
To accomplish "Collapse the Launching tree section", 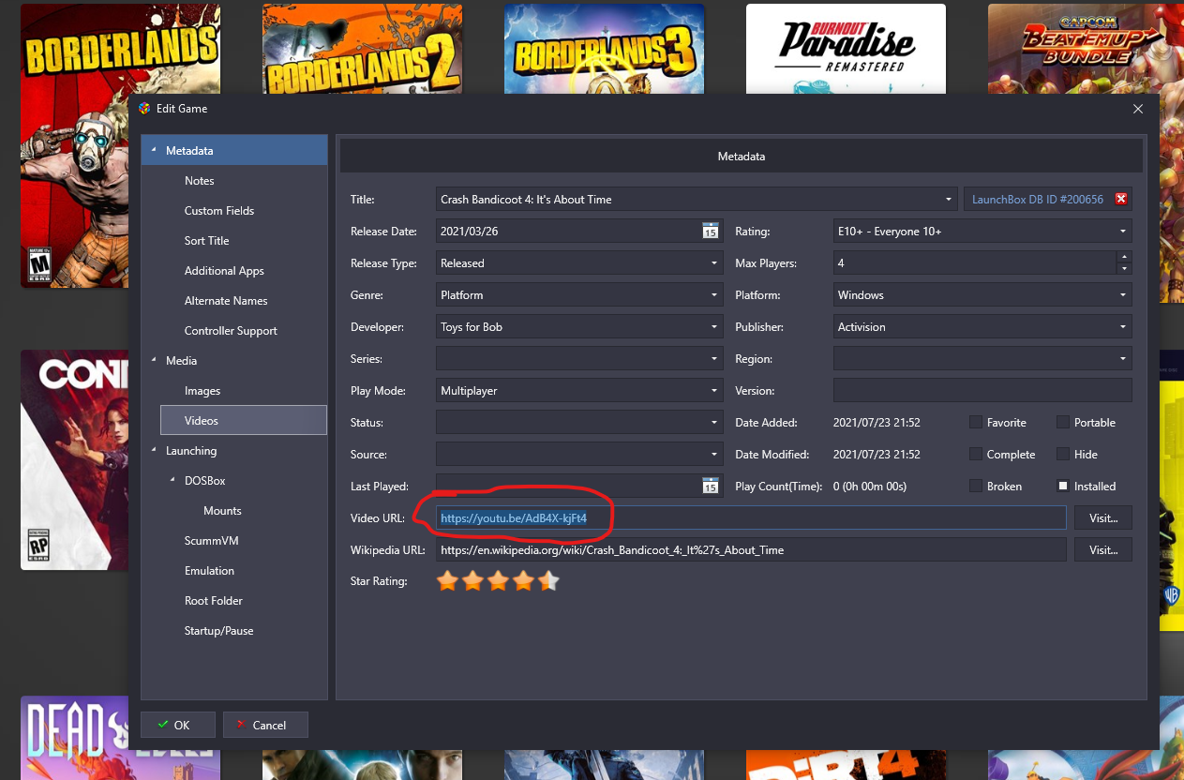I will (154, 451).
